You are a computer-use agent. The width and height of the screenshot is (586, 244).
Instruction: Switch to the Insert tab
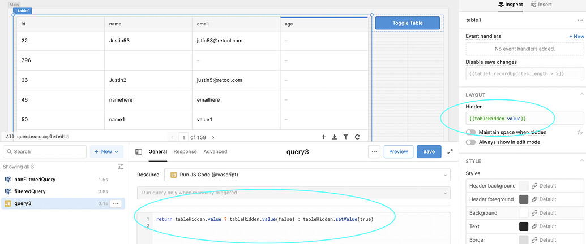point(541,5)
